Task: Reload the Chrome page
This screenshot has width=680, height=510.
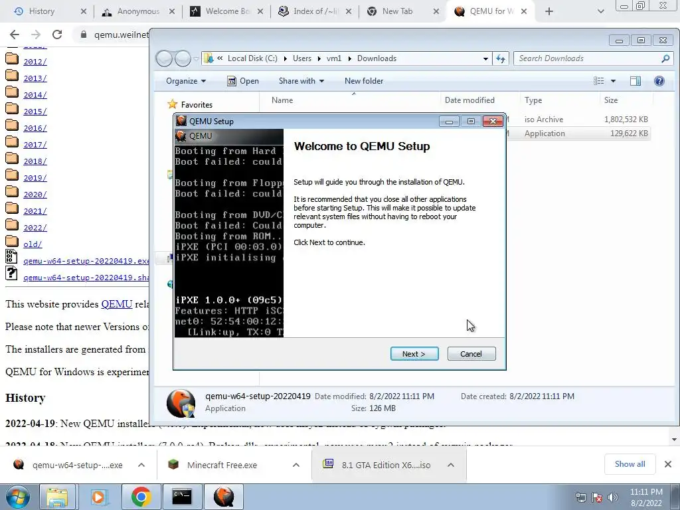Action: (57, 35)
